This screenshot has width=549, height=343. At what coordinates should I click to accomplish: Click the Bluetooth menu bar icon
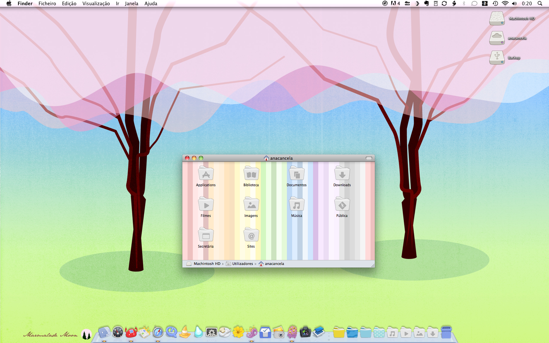point(464,4)
